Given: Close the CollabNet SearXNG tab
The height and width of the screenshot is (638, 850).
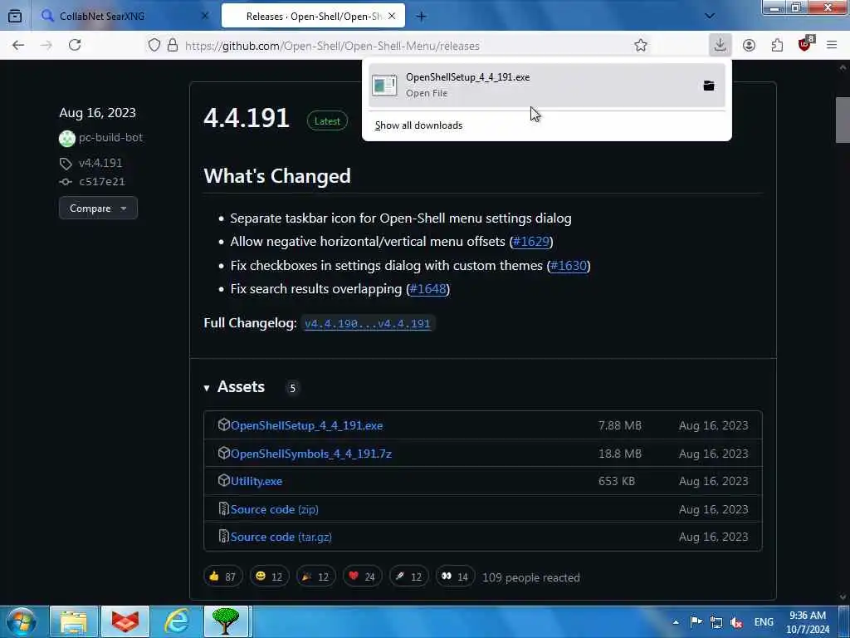Looking at the screenshot, I should [x=205, y=16].
